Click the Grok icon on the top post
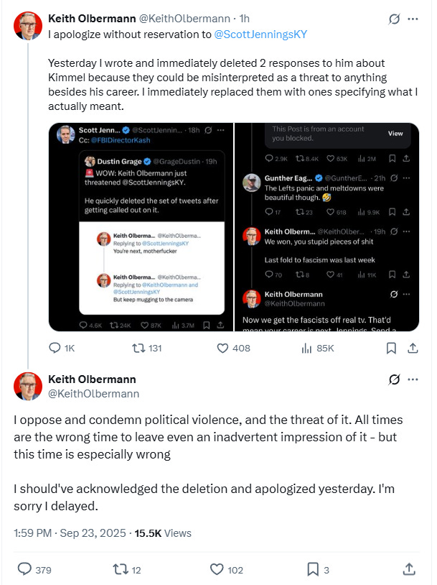 coord(393,19)
